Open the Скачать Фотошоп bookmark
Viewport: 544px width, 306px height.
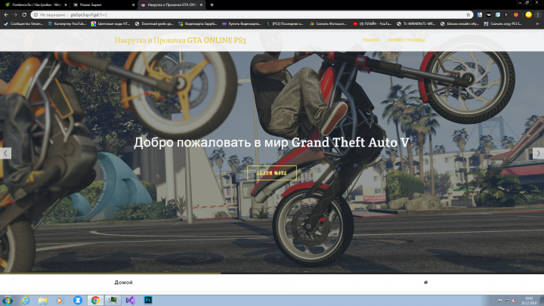tap(328, 24)
